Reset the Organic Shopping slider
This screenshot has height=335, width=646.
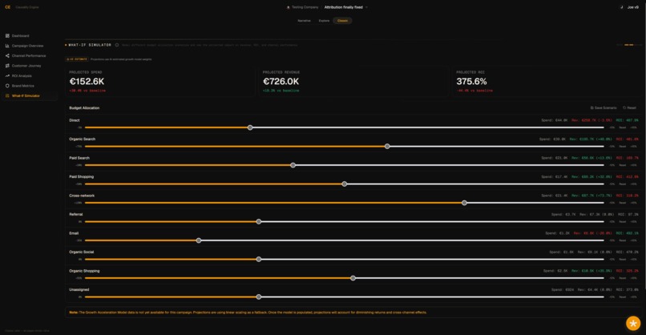(623, 278)
